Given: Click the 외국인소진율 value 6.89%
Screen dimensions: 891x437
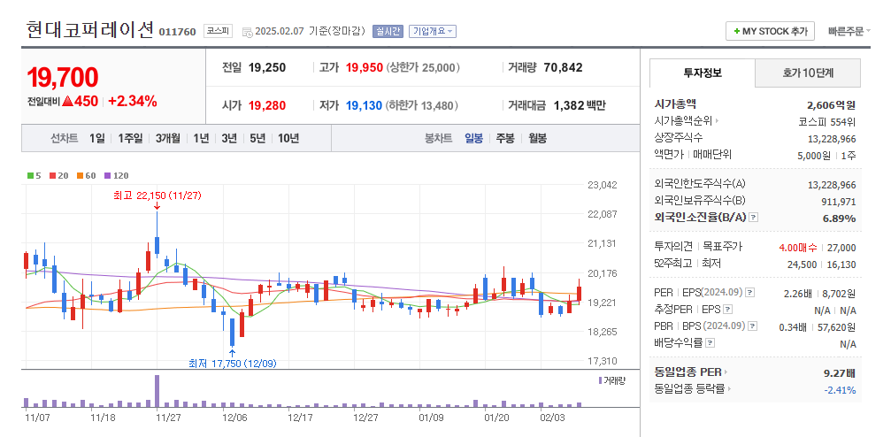Looking at the screenshot, I should 840,218.
